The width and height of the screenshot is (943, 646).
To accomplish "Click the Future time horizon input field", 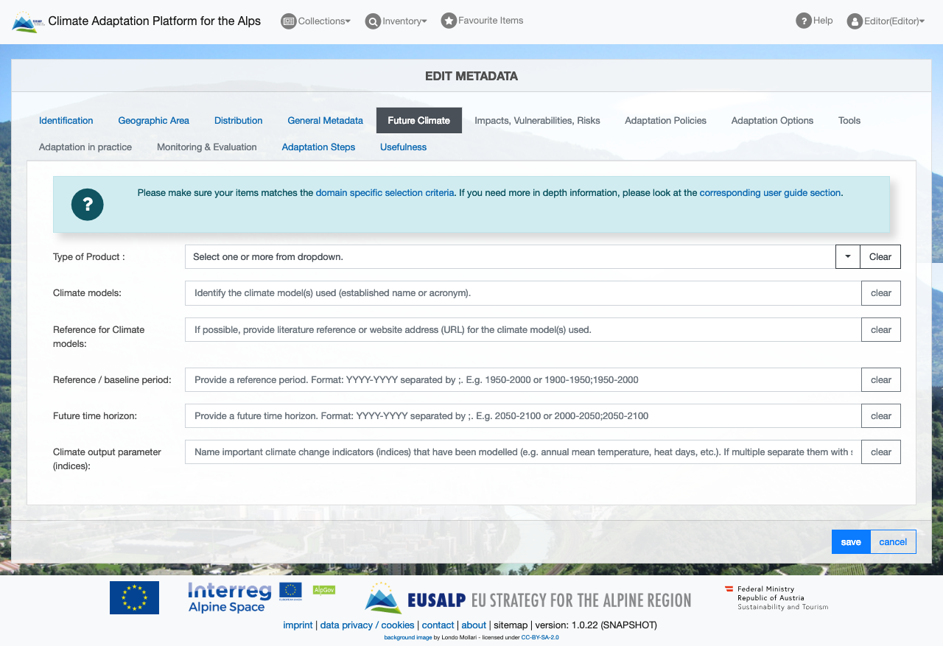I will click(x=523, y=416).
